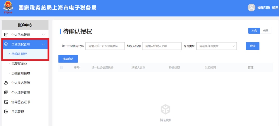Image resolution: width=280 pixels, height=127 pixels.
Task: Click the 个人信息管理 list icon
Action: coord(6,35)
